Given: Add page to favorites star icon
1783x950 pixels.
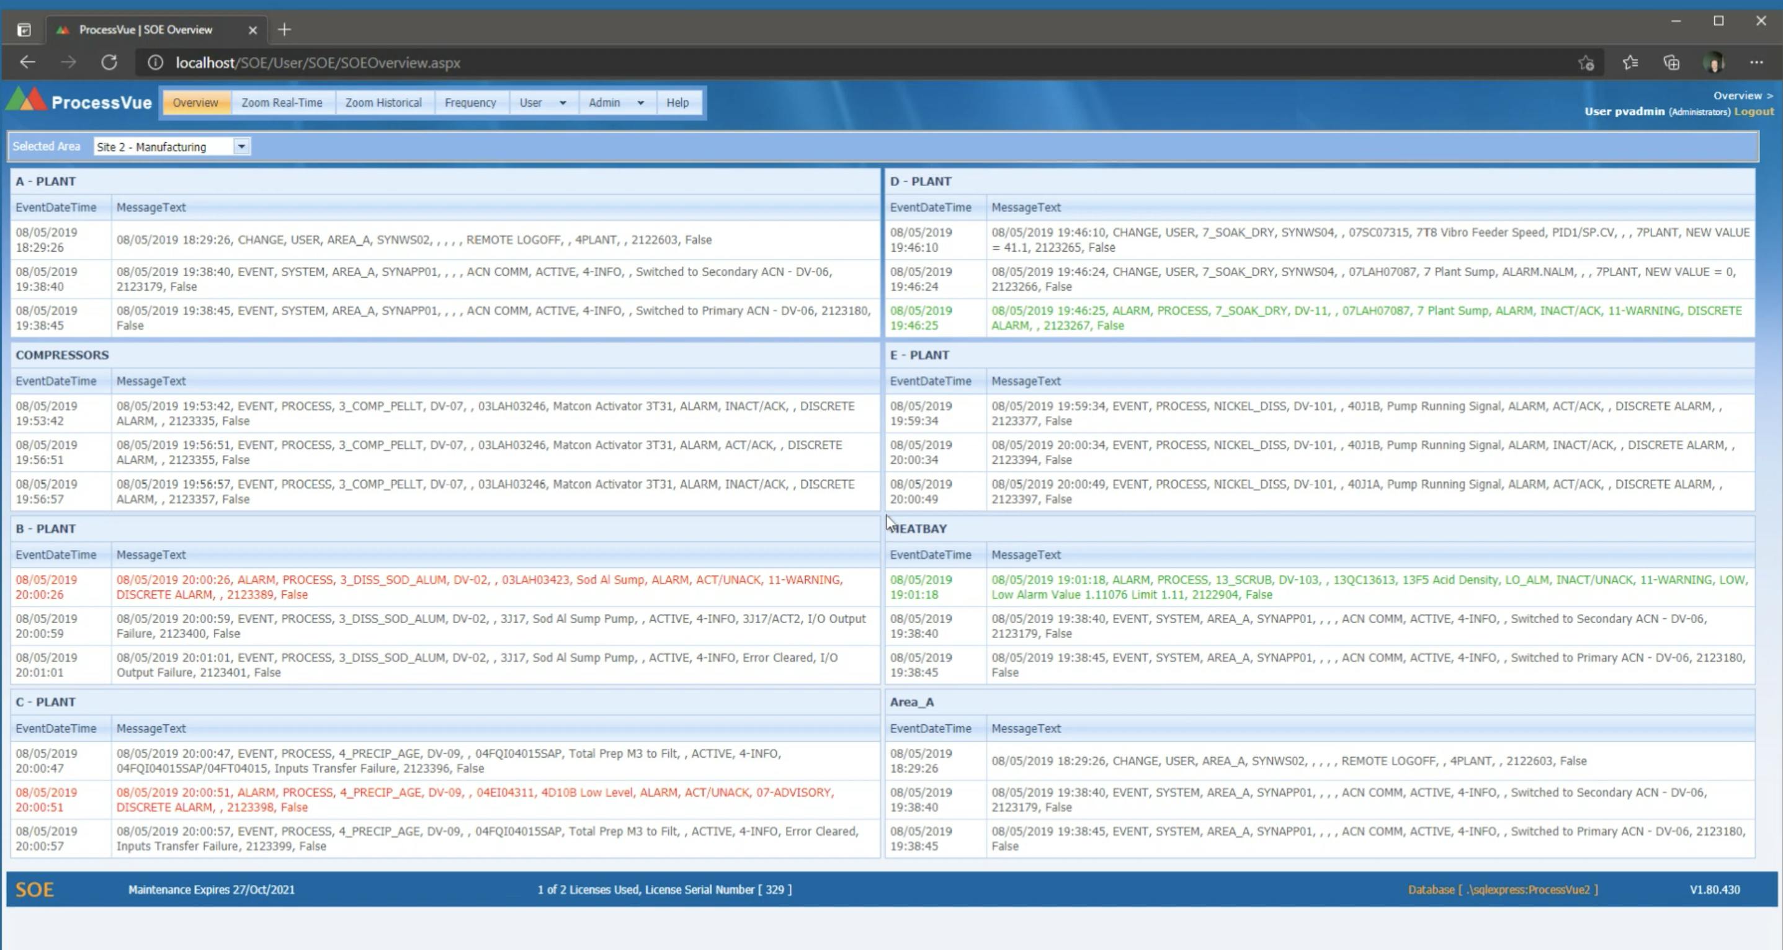Looking at the screenshot, I should click(x=1586, y=63).
